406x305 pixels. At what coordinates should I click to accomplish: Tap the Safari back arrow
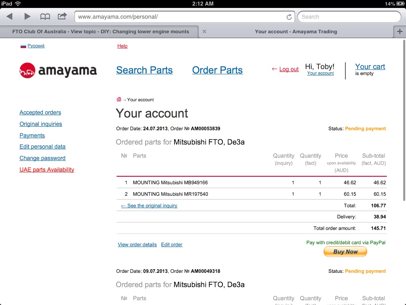[10, 17]
